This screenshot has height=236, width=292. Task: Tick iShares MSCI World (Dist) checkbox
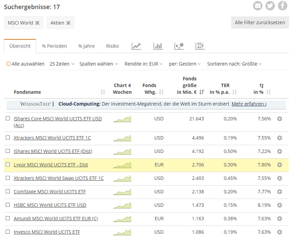[8, 151]
